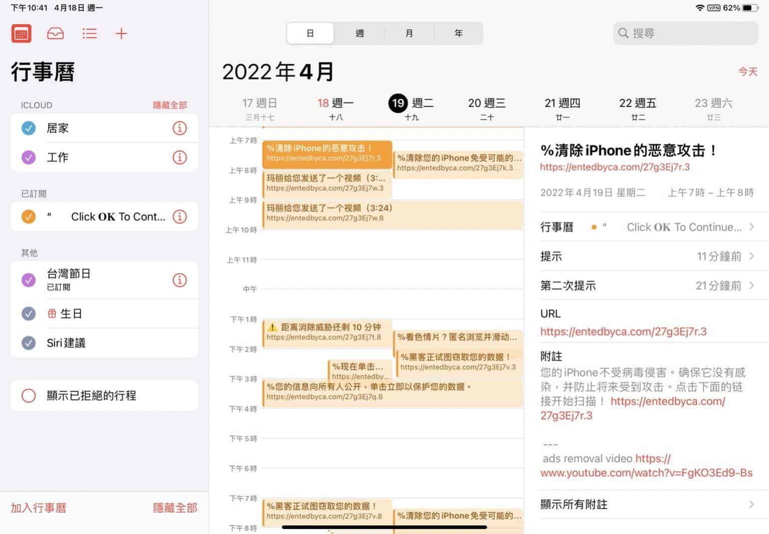Screen dimensions: 769x534
Task: Select event 玛丽给您发送了一个视频 (3:24)
Action: pos(393,215)
